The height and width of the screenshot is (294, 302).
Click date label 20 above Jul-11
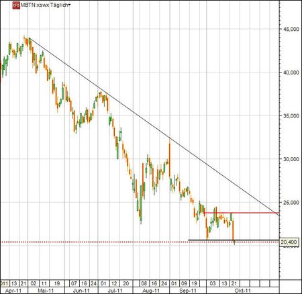click(x=125, y=283)
